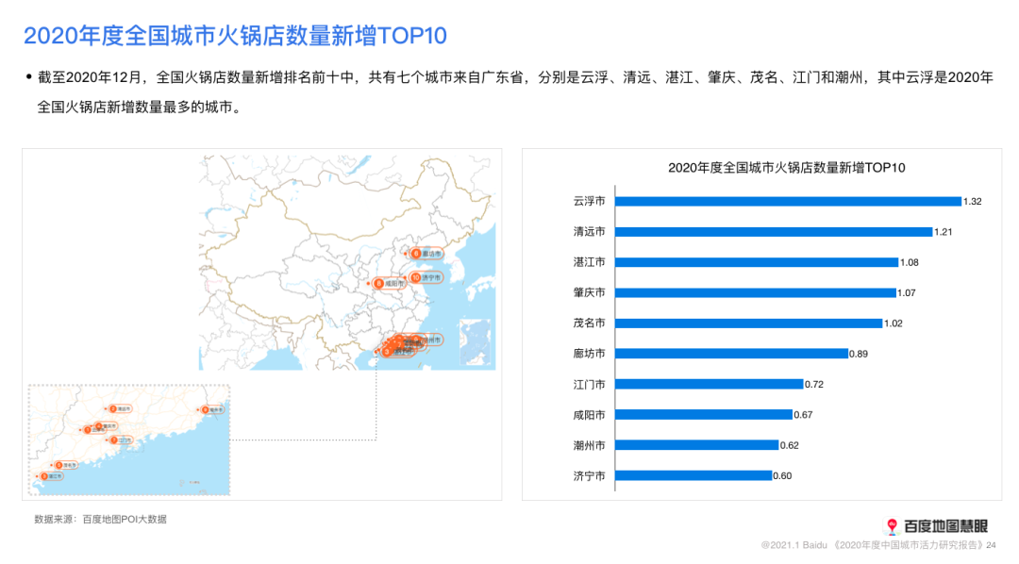This screenshot has width=1019, height=564.
Task: Click the 济宁市 map marker numbered 10
Action: coord(416,277)
